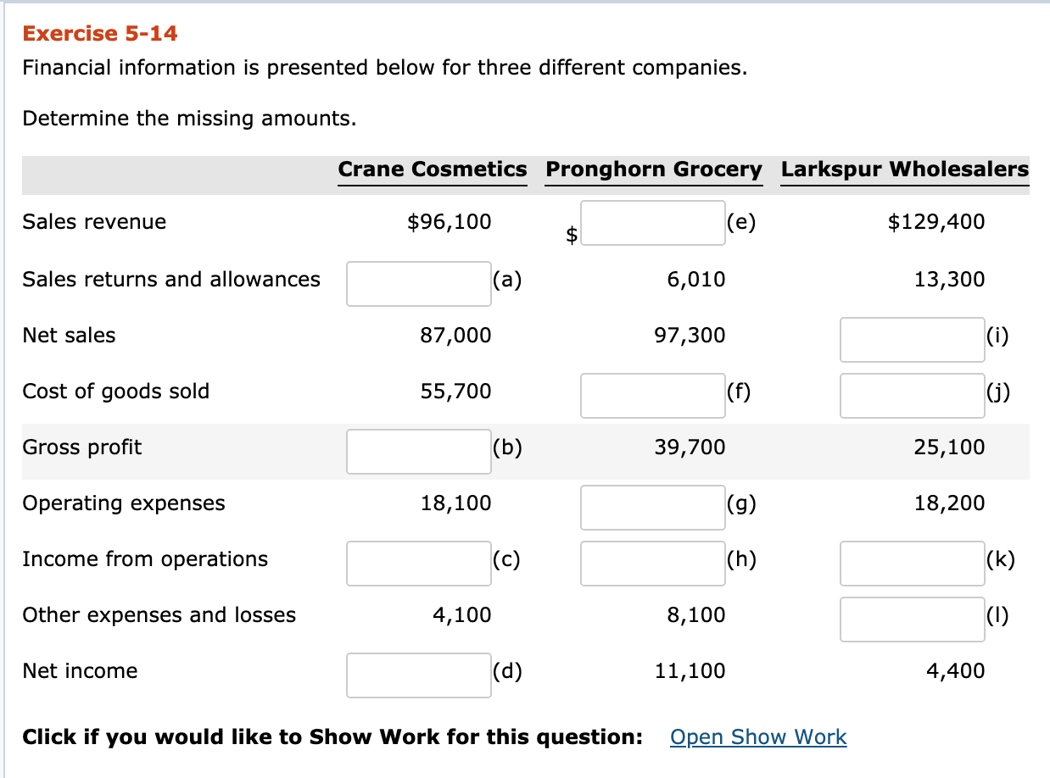Click the Net income input field (d)

pos(418,675)
